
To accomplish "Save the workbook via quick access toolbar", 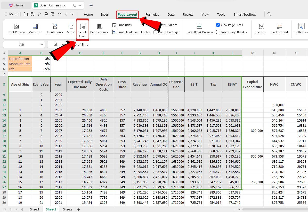I will [x=32, y=14].
